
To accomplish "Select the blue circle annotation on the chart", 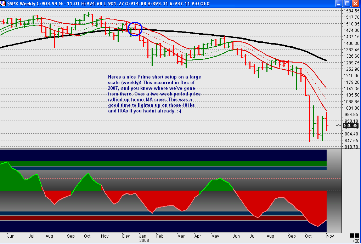I will [x=135, y=29].
